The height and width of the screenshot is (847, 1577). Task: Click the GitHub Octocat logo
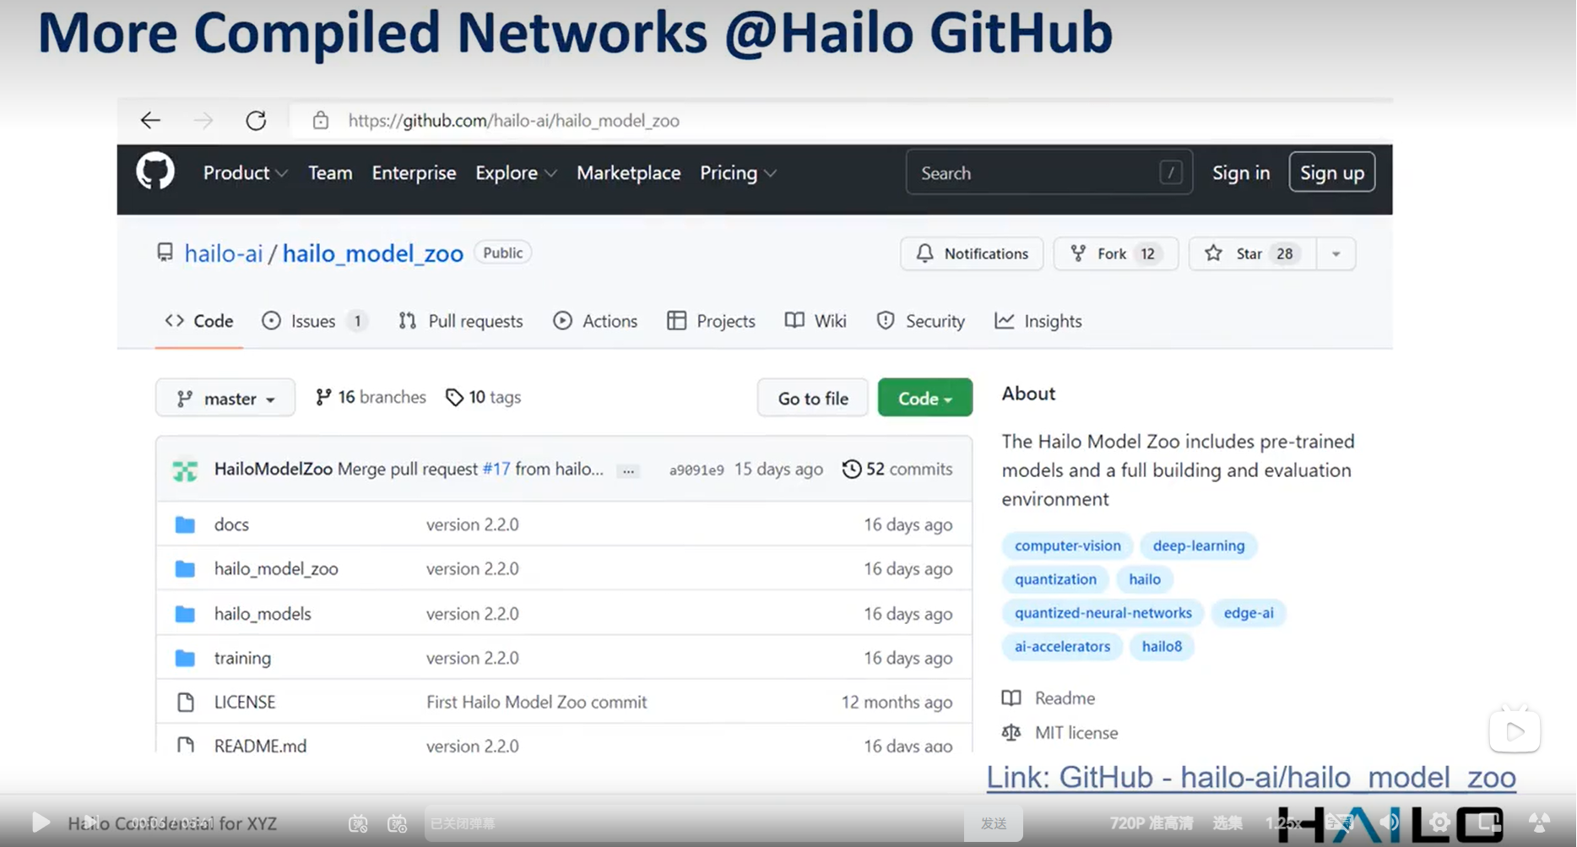click(x=155, y=171)
